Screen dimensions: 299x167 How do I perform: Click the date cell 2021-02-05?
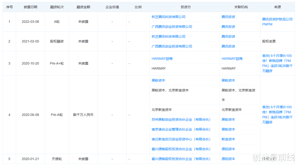pos(30,41)
